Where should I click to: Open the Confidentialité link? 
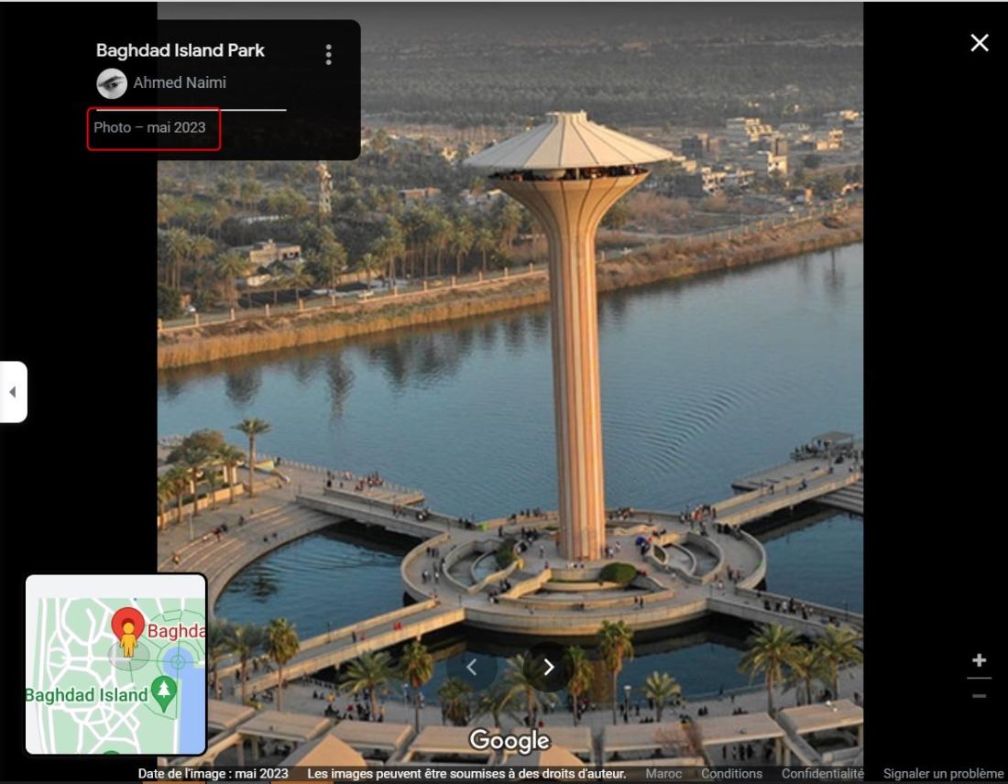(823, 774)
